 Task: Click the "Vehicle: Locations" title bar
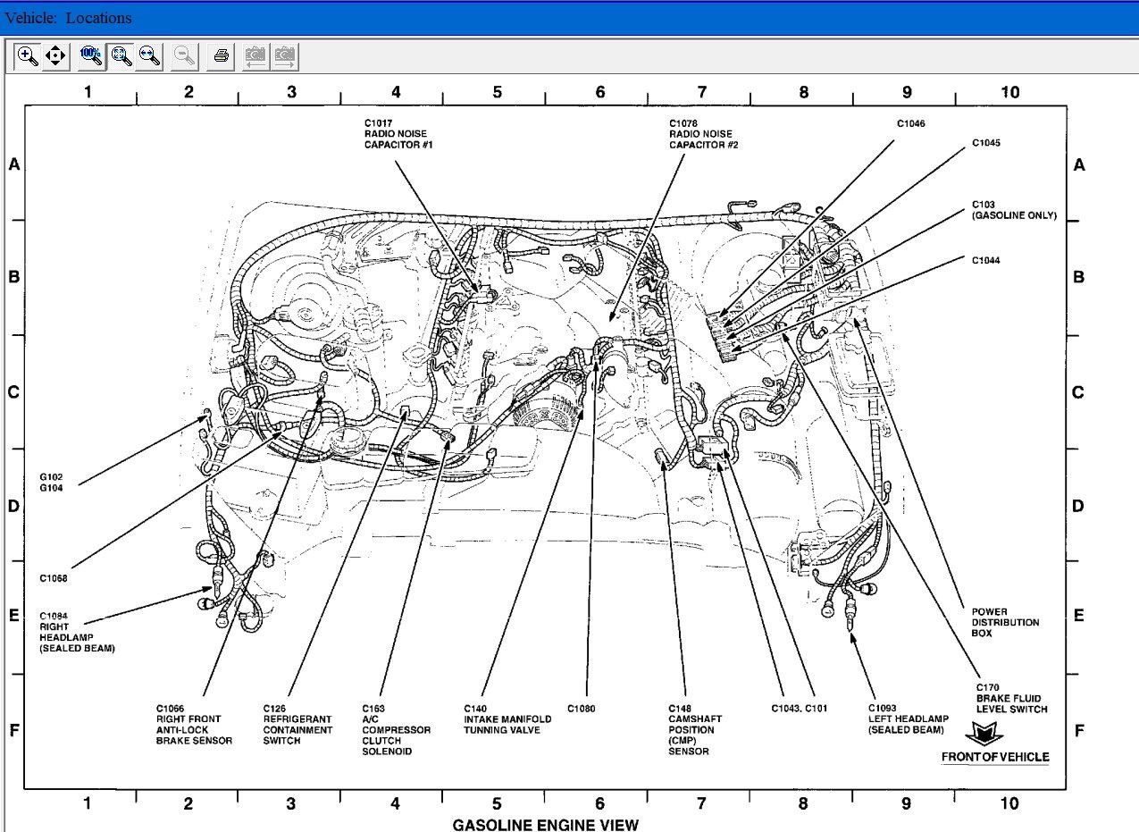tap(68, 18)
